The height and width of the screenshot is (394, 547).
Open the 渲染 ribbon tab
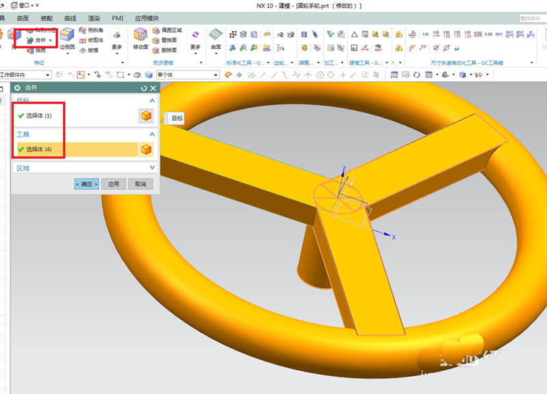(94, 18)
